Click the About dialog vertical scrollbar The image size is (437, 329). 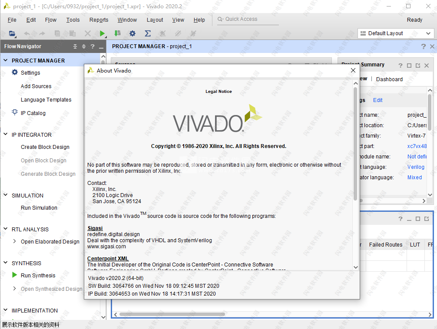[x=355, y=143]
